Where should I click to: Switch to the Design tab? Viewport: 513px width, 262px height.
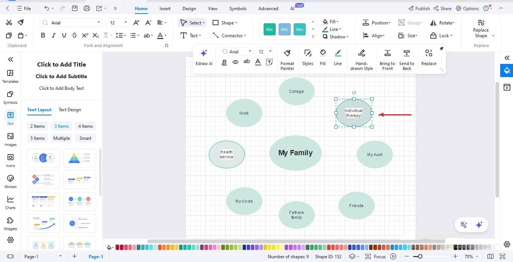tap(189, 8)
